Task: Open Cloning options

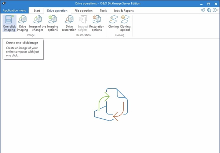Action: (x=125, y=23)
